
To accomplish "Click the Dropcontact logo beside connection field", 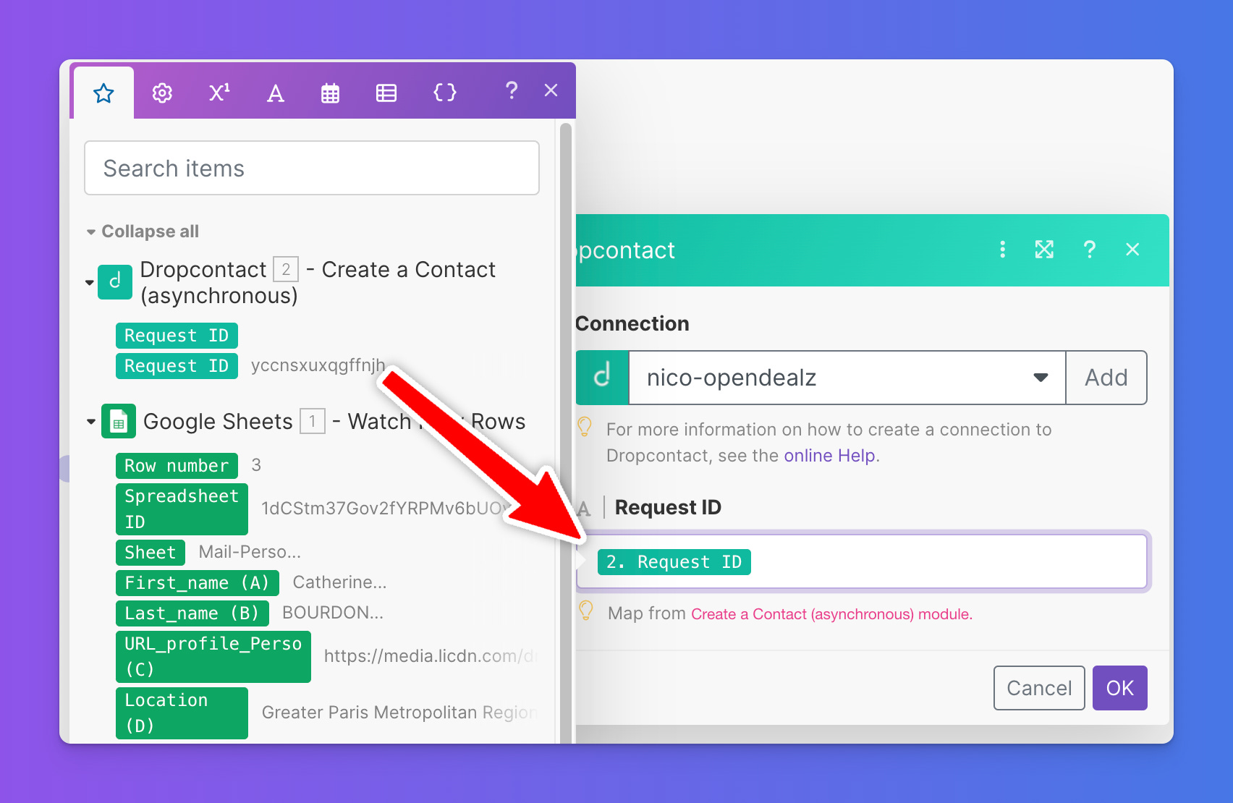I will [x=602, y=378].
